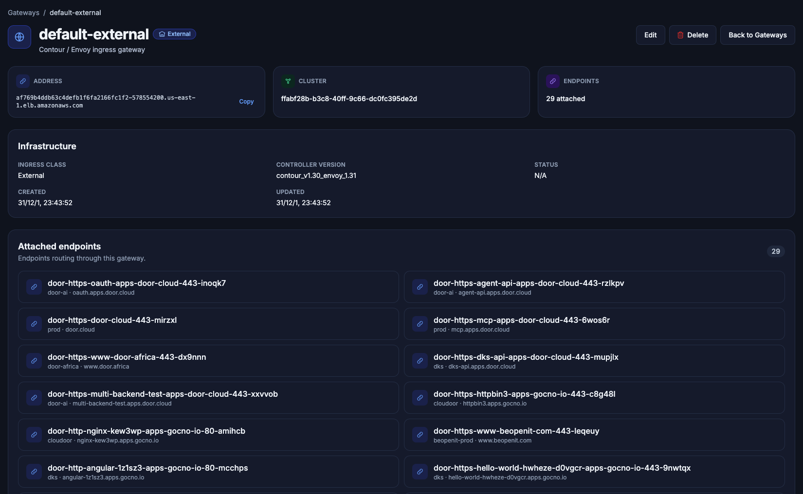Click the controller version contour_v1.30_envoy_1.31
Viewport: 803px width, 494px height.
click(316, 176)
